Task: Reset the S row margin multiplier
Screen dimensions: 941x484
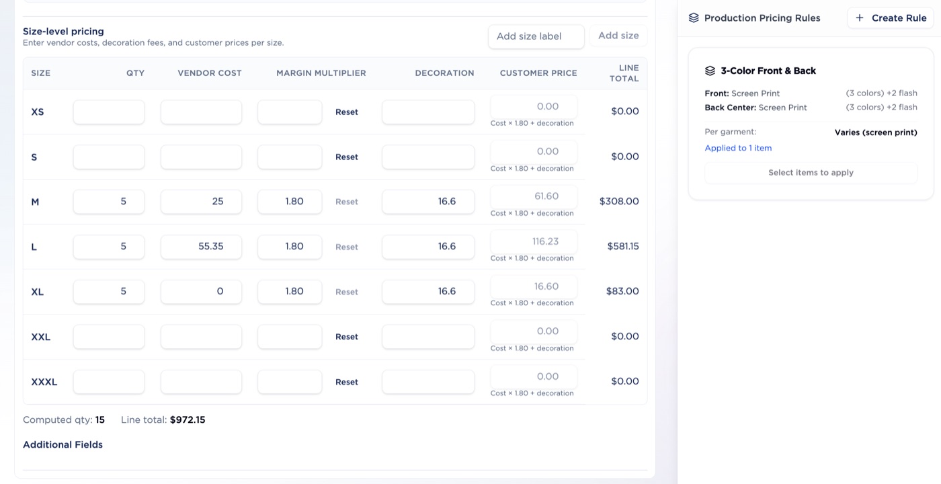Action: point(347,157)
